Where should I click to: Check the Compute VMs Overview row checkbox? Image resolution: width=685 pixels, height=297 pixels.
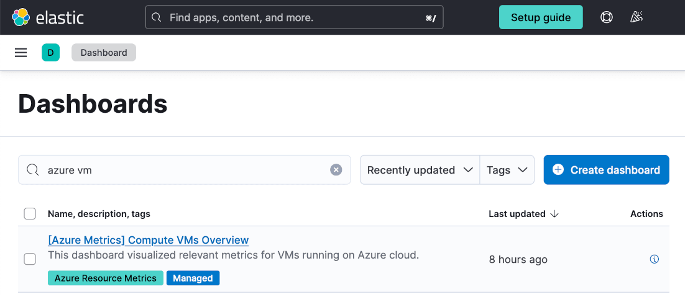pyautogui.click(x=30, y=259)
